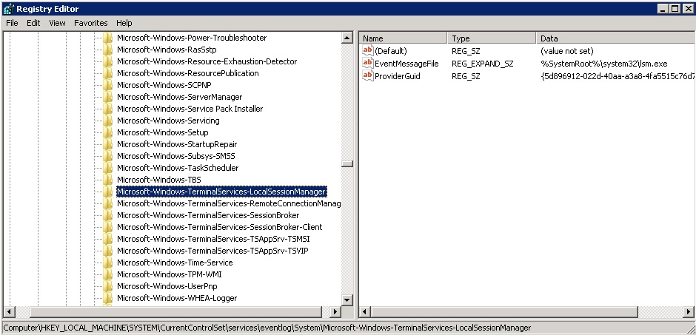The image size is (696, 335).
Task: Click tree pane horizontal scroll right arrow
Action: click(x=336, y=311)
